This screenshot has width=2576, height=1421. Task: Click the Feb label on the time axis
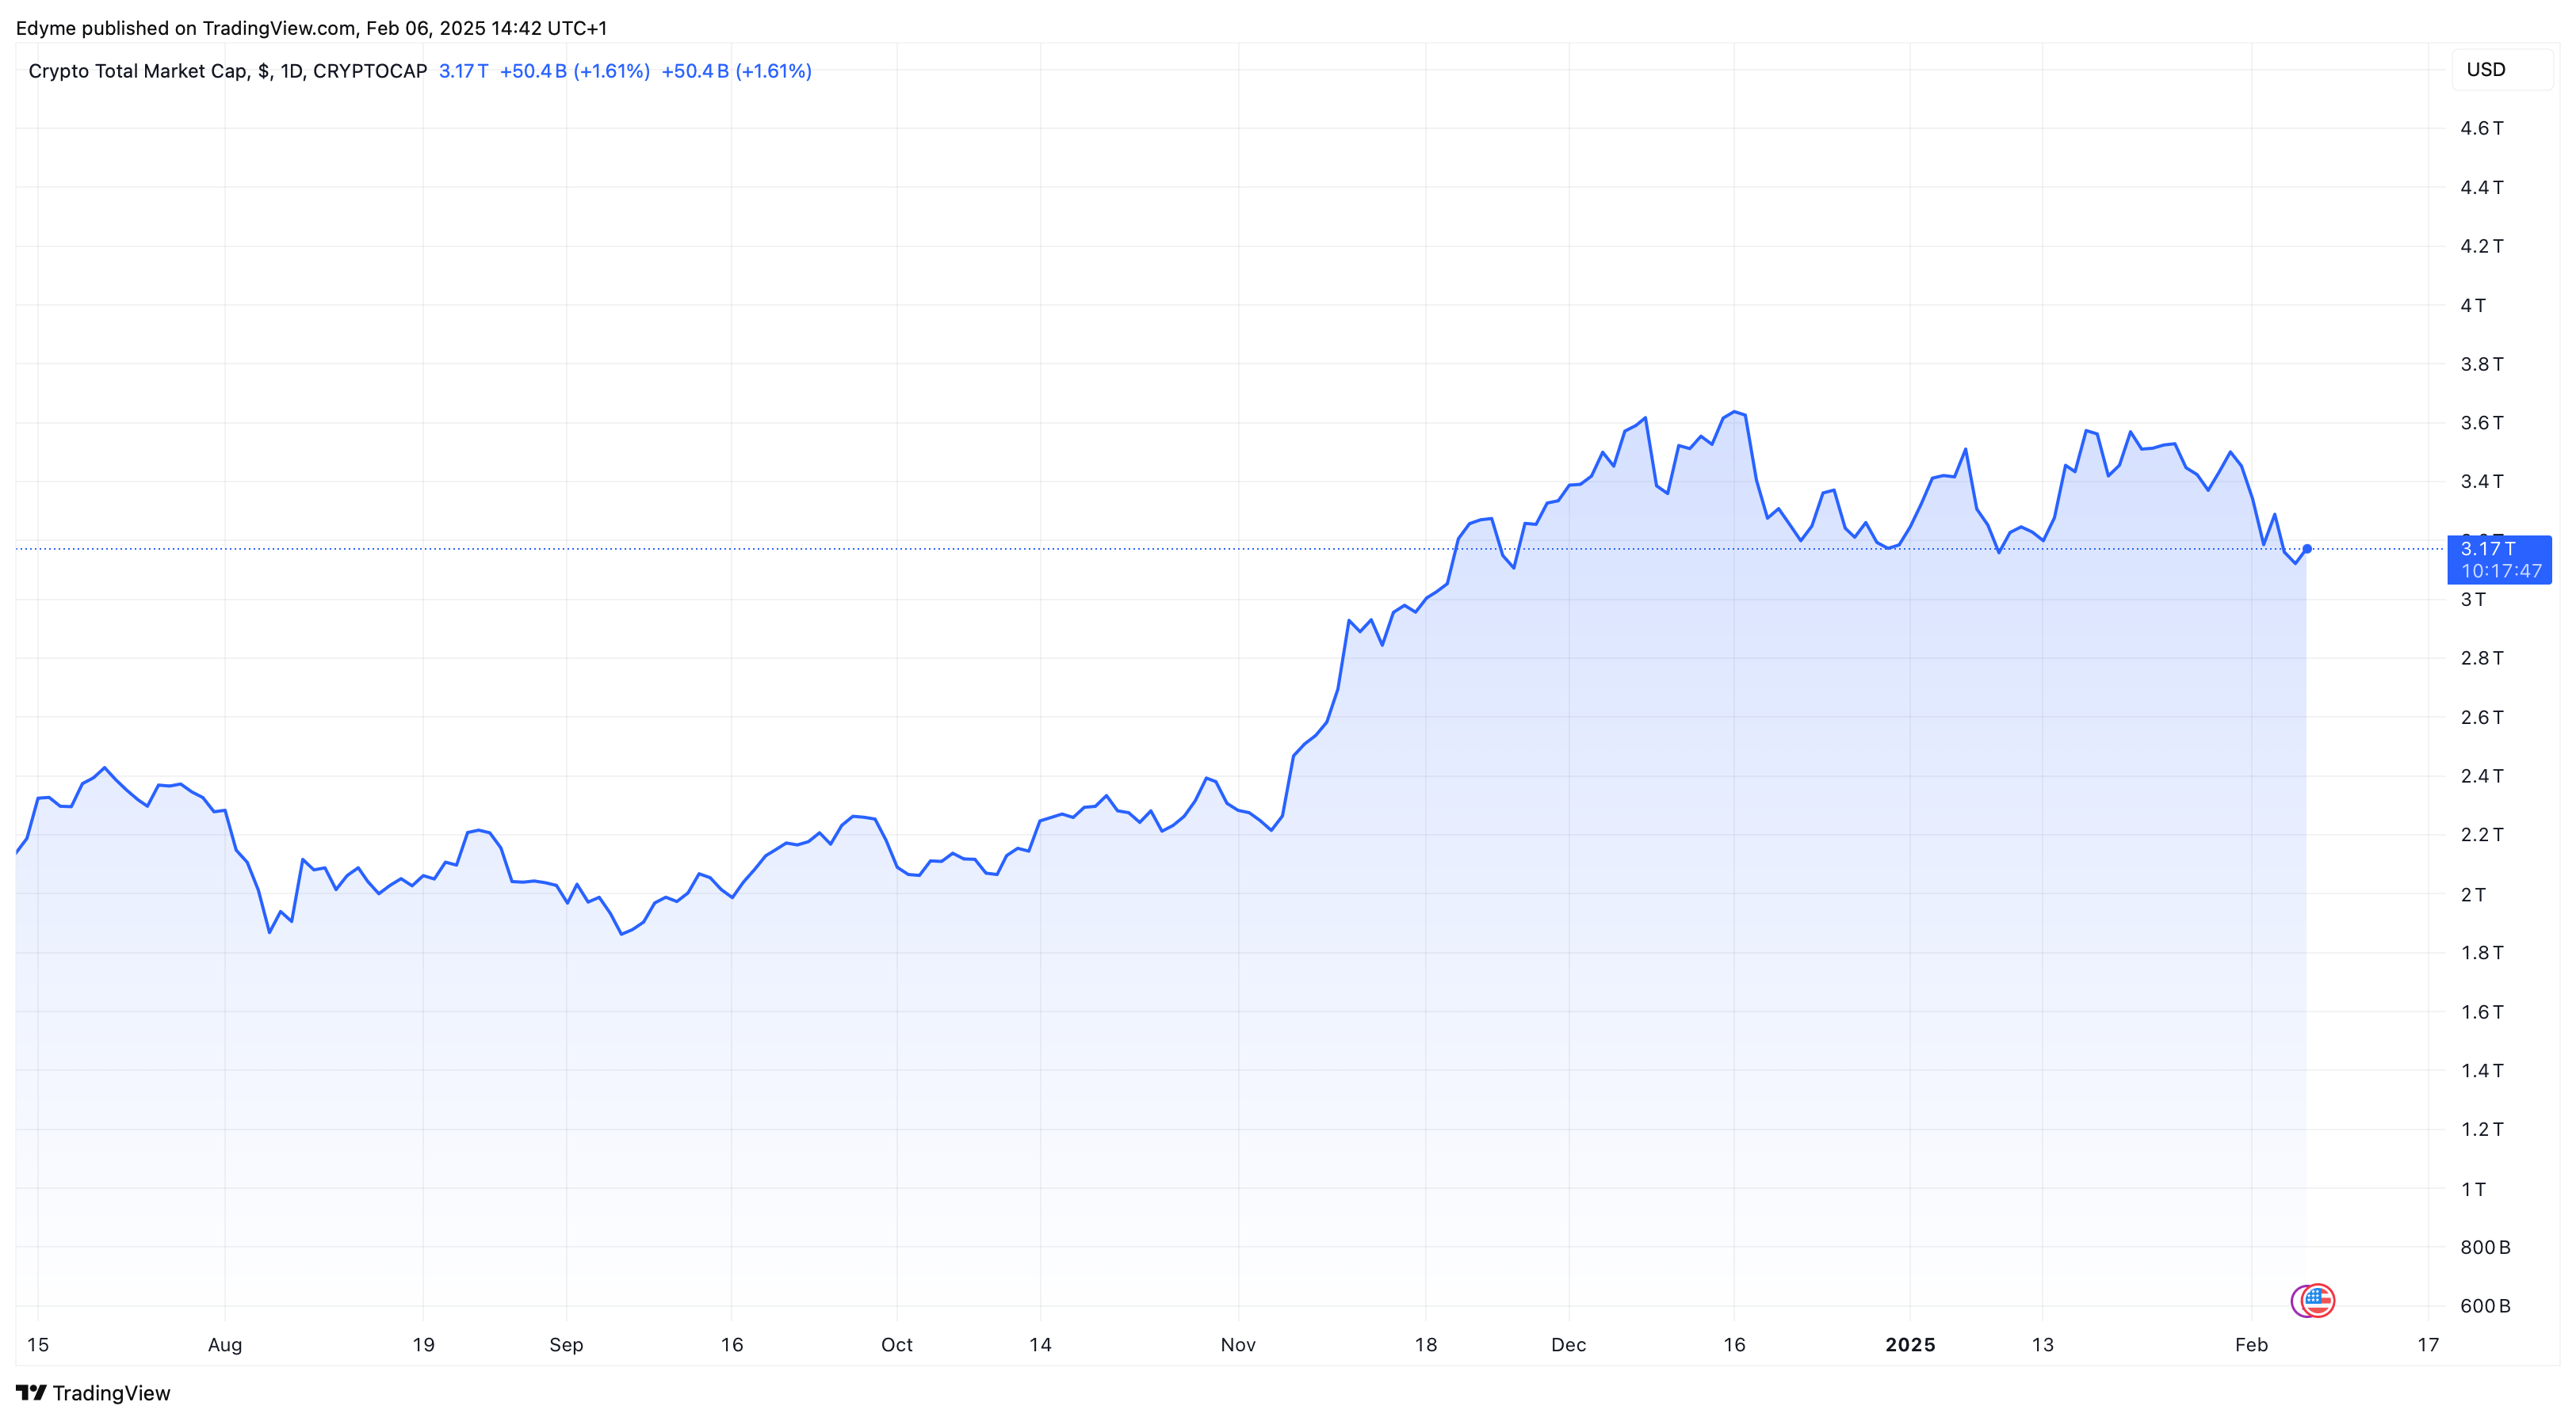[2251, 1345]
